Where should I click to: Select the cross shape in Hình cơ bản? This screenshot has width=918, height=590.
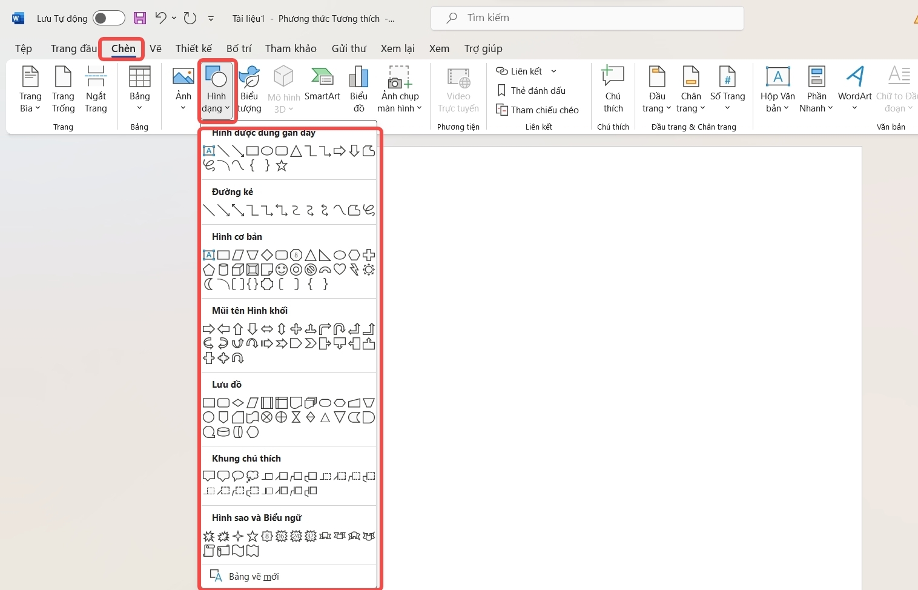click(x=369, y=255)
